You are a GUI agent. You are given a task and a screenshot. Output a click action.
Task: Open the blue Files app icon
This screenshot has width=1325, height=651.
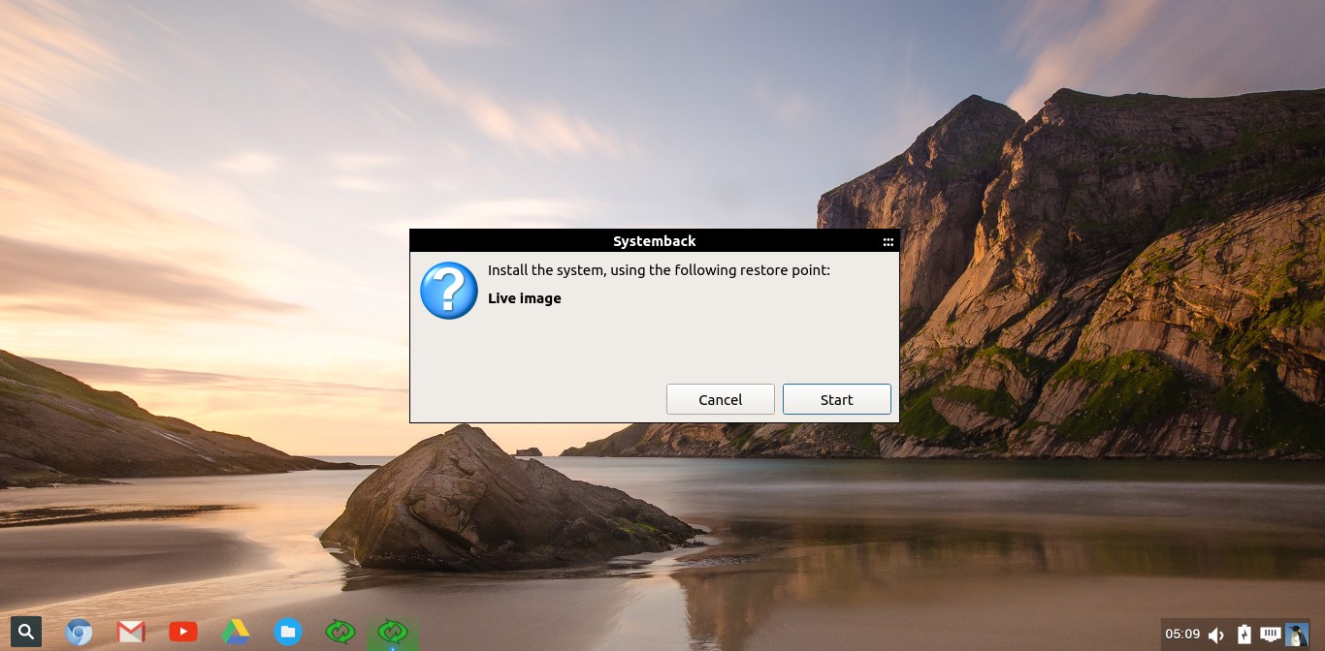[288, 633]
